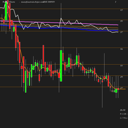Image resolution: width=128 pixels, height=128 pixels.
Task: Click the 'in 5 Days' text
Action: (124, 118)
